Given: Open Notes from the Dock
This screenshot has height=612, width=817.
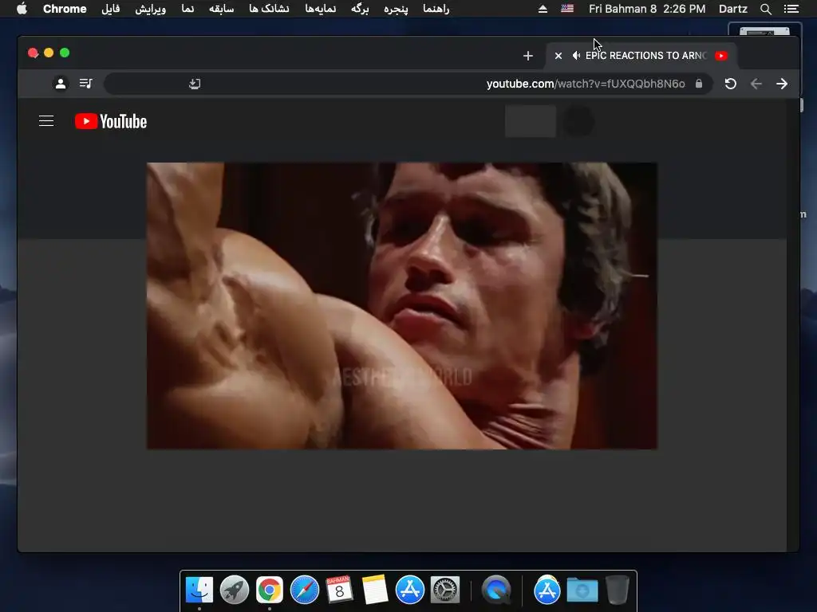Looking at the screenshot, I should pyautogui.click(x=375, y=590).
